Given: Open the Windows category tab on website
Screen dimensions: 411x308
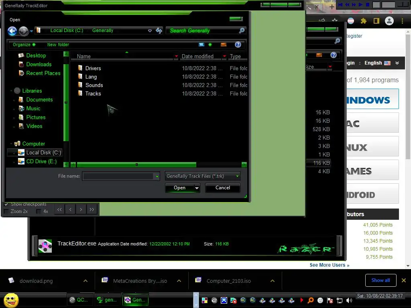Looking at the screenshot, I should tap(372, 99).
